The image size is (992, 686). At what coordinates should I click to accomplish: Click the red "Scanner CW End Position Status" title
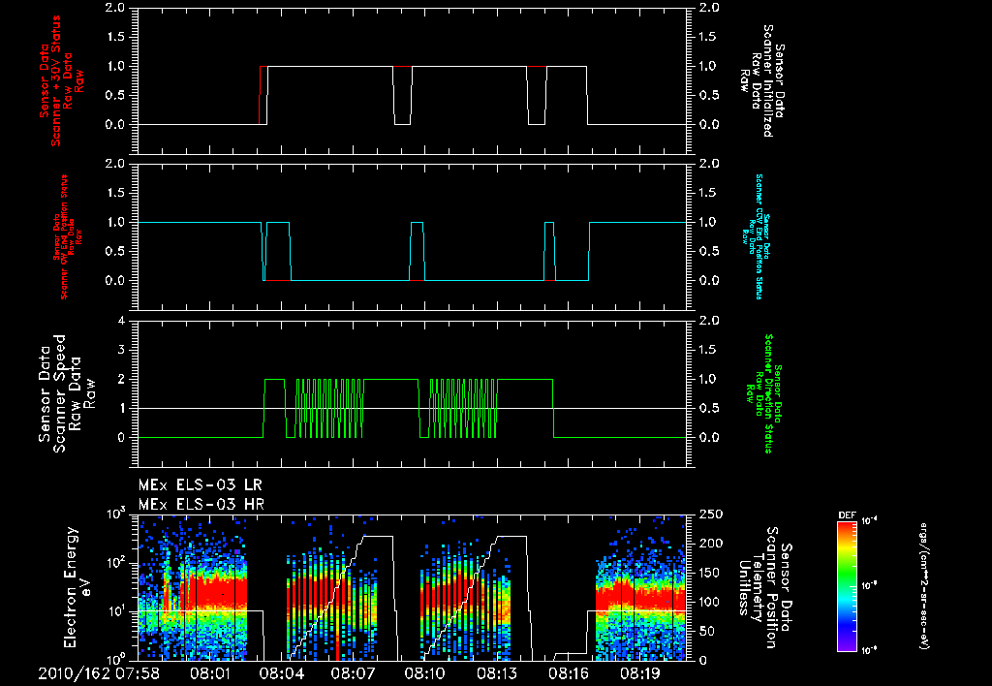coord(64,236)
